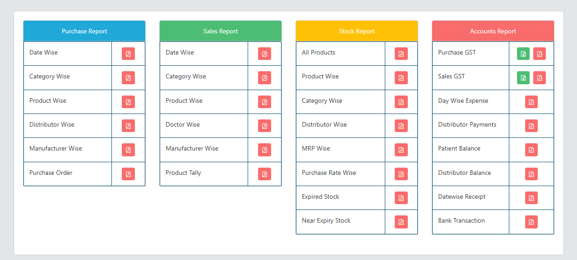The width and height of the screenshot is (577, 260).
Task: Download Purchase Date Wise PDF report
Action: (128, 54)
